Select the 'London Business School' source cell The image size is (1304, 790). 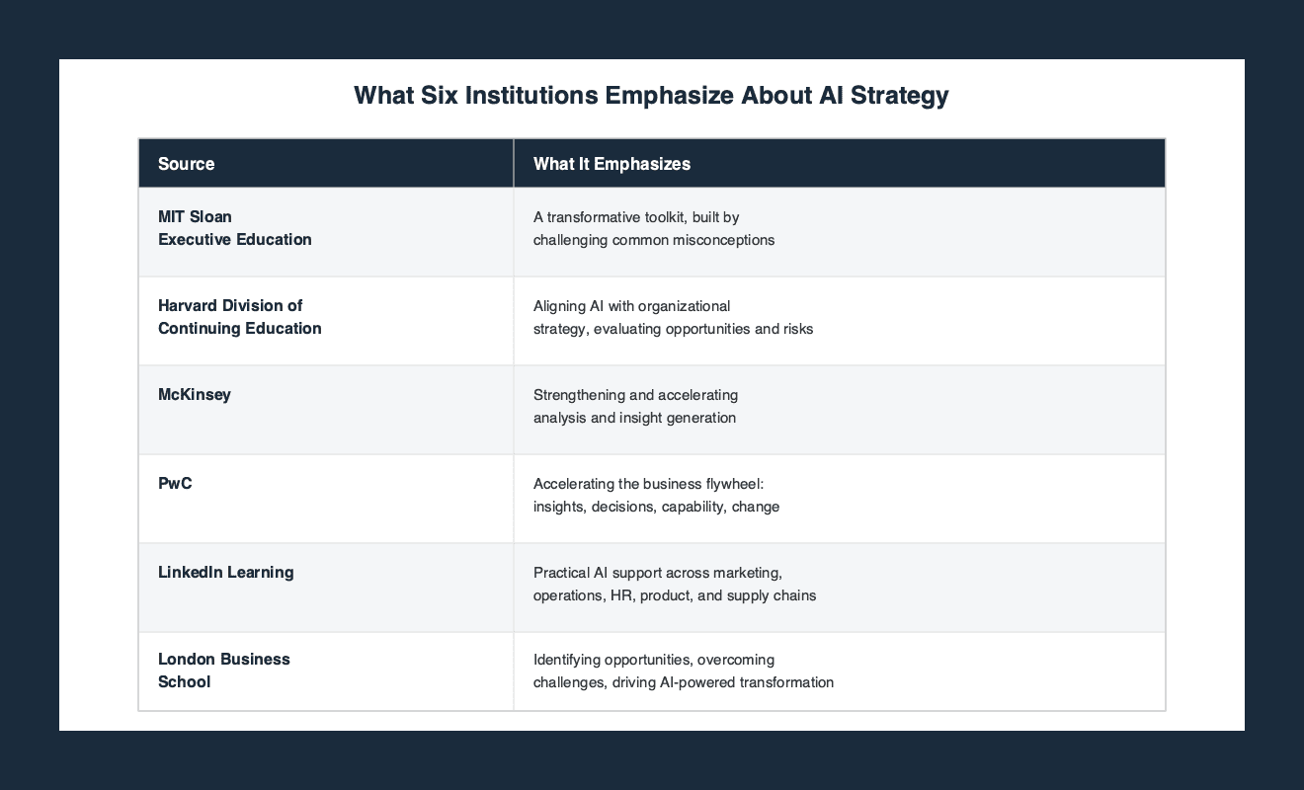click(x=326, y=671)
